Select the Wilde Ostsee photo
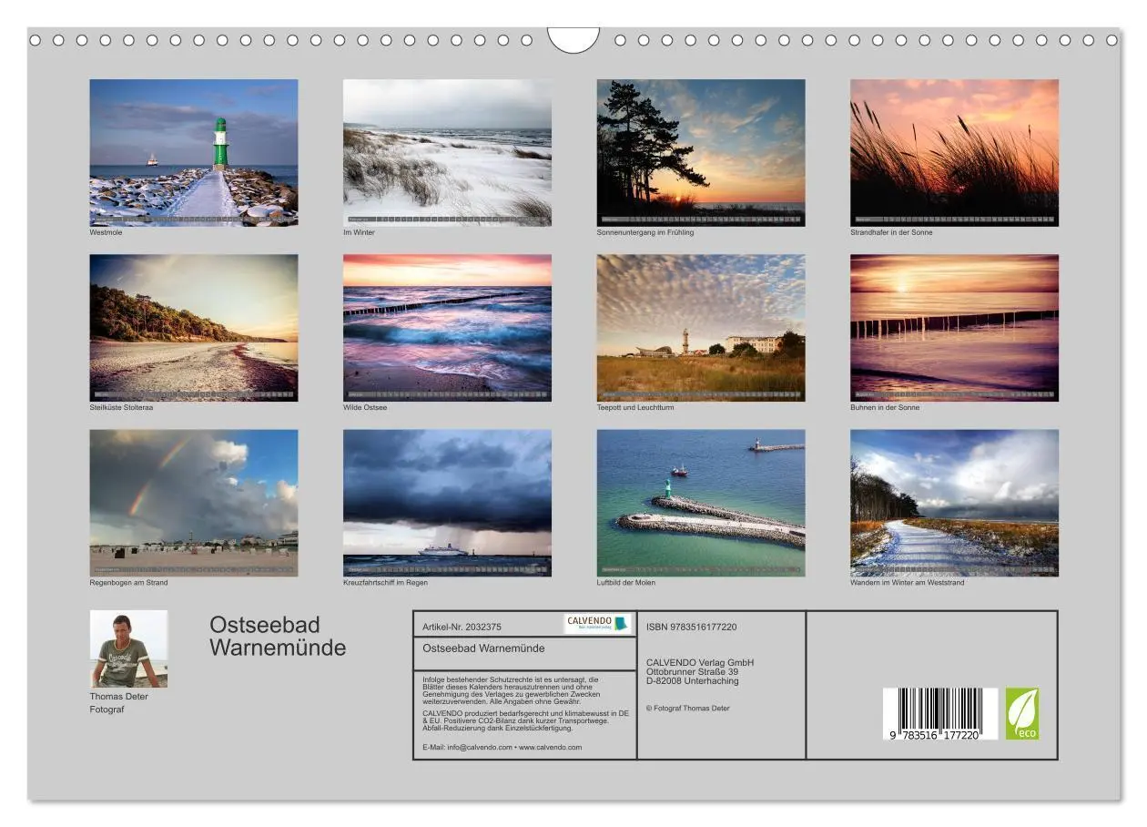The image size is (1147, 827). click(447, 328)
